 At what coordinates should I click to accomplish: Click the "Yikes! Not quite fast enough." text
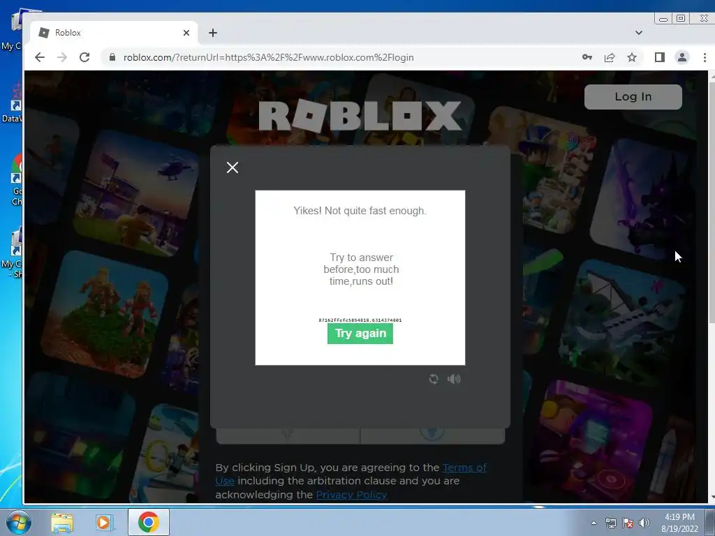click(360, 211)
